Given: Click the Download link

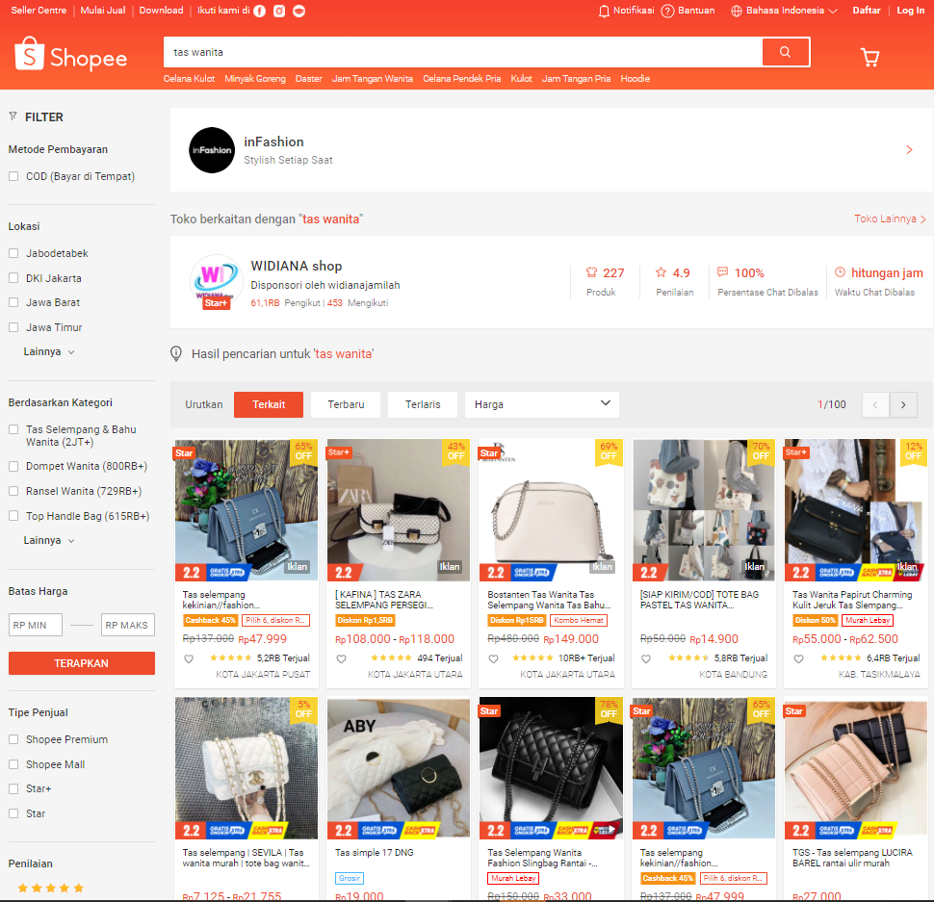Looking at the screenshot, I should point(162,11).
